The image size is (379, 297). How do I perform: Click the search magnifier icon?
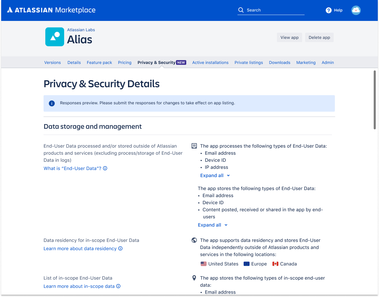coord(241,10)
